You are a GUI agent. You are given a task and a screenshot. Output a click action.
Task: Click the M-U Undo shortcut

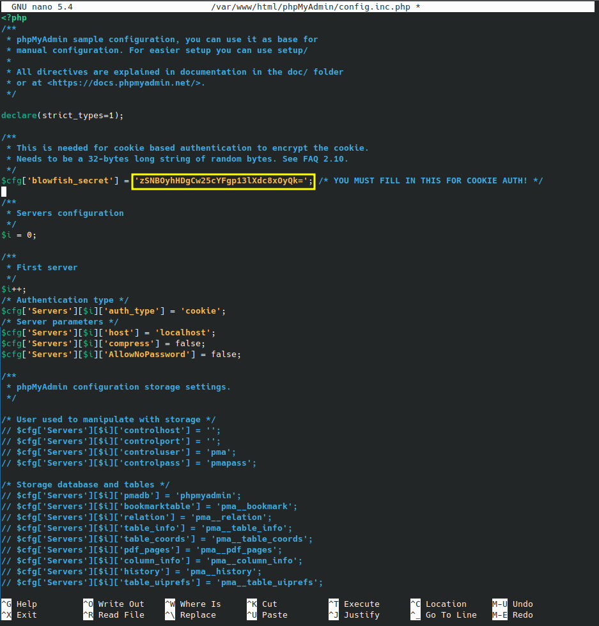point(513,604)
